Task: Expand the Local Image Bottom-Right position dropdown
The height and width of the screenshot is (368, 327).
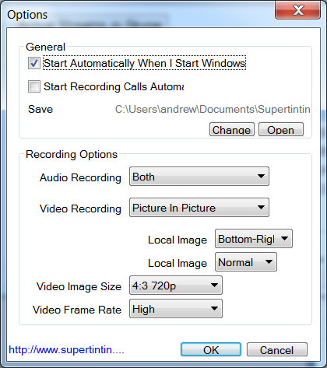Action: [x=254, y=239]
